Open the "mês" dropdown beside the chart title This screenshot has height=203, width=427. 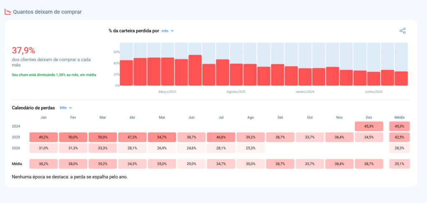point(168,31)
